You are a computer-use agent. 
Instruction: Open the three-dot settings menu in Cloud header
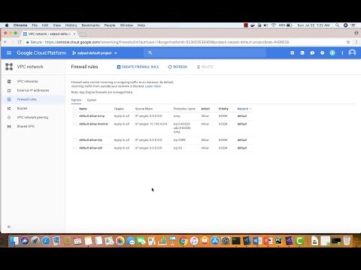coord(342,53)
